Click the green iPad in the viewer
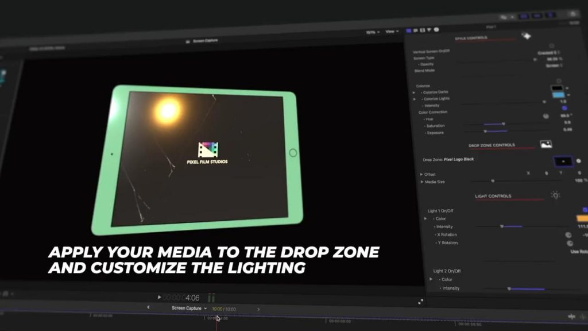This screenshot has height=331, width=588. pyautogui.click(x=198, y=160)
